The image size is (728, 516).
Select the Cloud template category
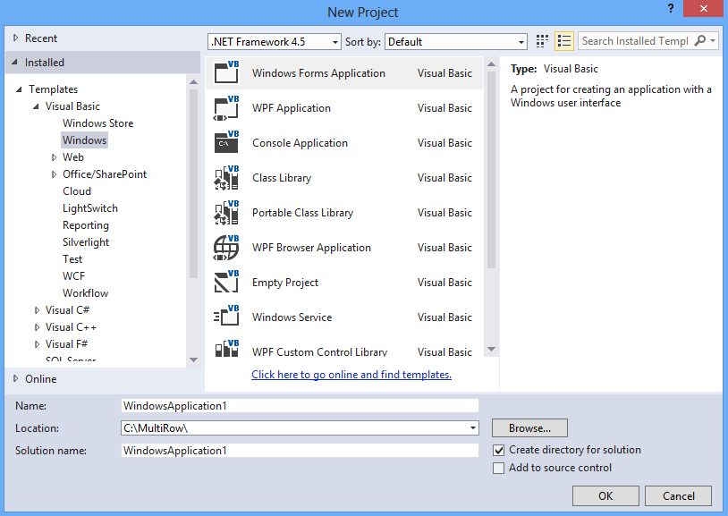click(77, 191)
